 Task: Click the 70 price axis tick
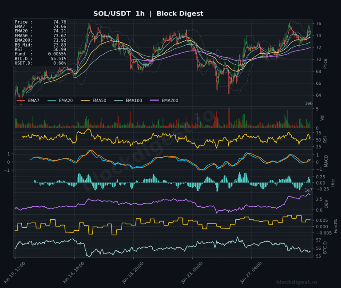pos(318,59)
